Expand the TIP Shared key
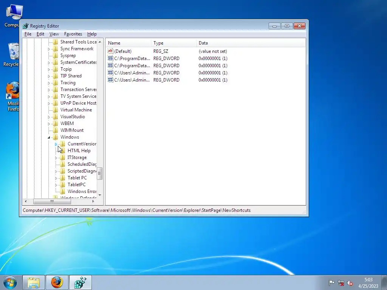The image size is (387, 290). [49, 76]
